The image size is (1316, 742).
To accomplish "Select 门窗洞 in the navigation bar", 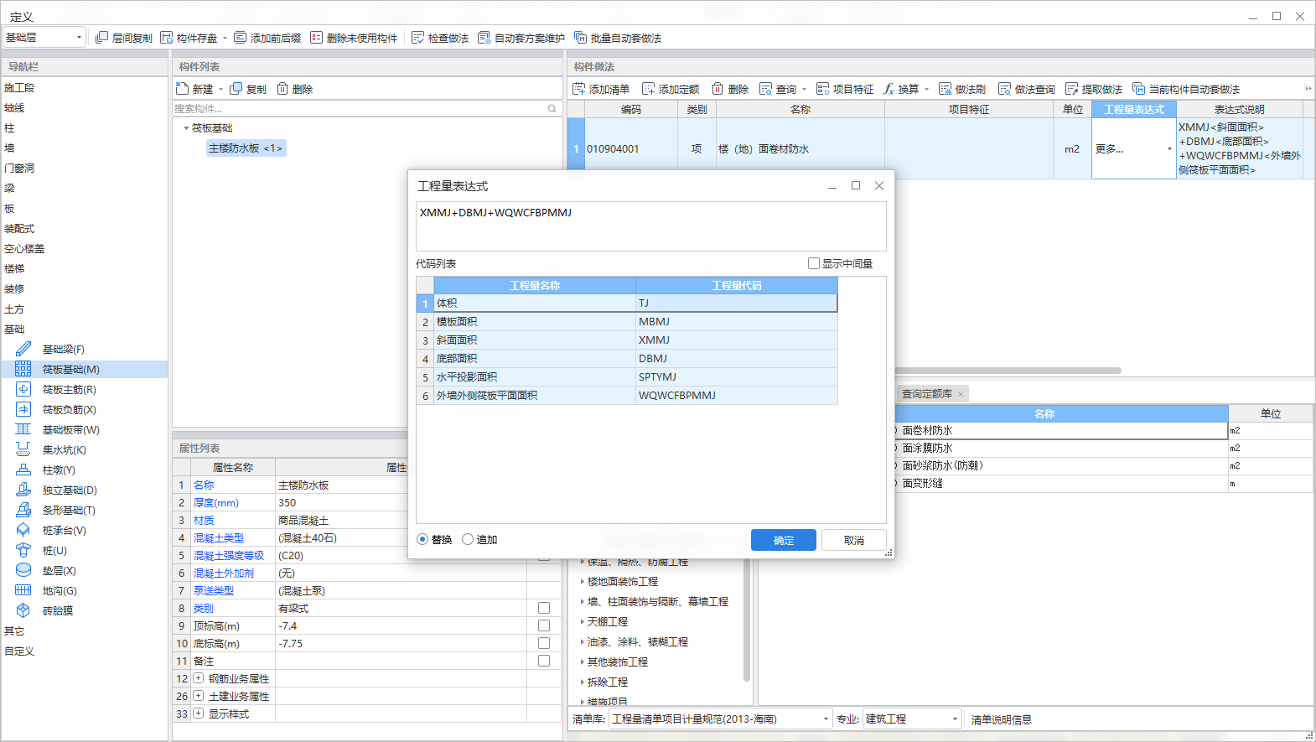I will [x=19, y=169].
